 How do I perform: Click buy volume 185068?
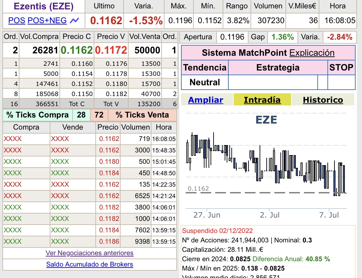(47, 94)
